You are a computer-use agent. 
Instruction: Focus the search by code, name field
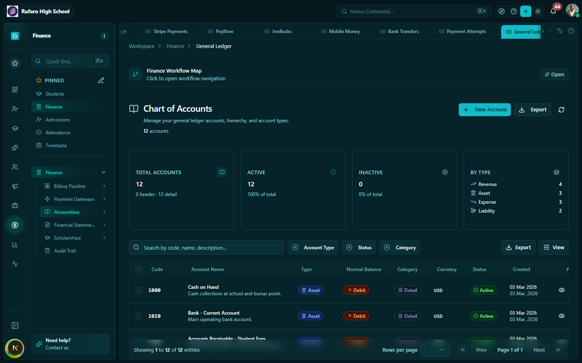(x=207, y=247)
